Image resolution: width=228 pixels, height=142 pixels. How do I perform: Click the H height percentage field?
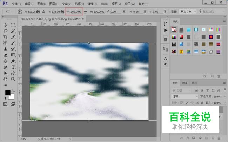99,12
